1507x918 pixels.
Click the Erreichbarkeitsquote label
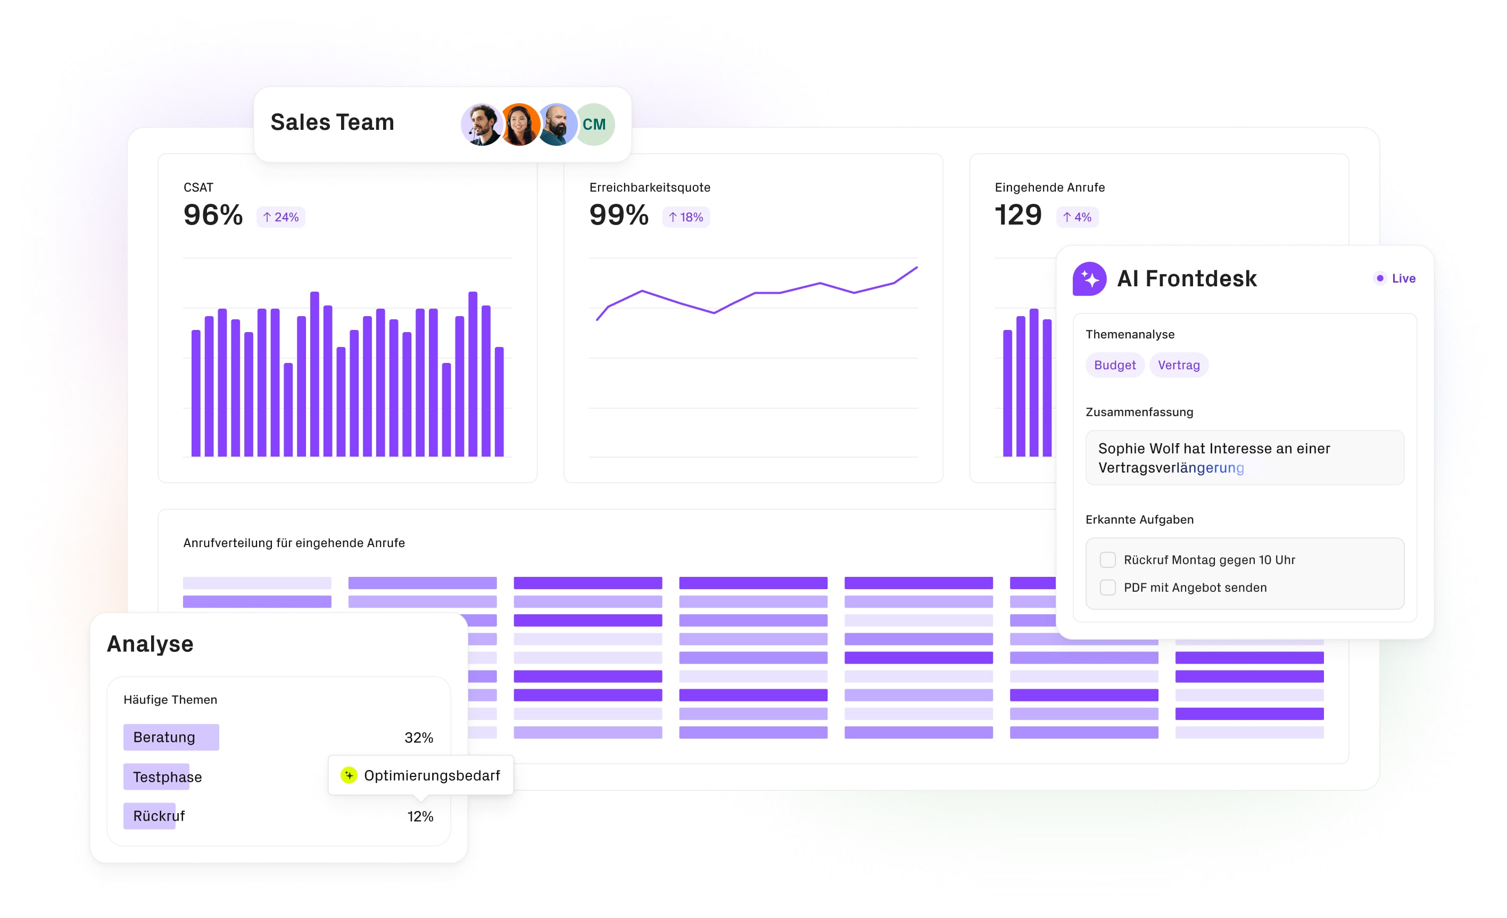pos(650,187)
